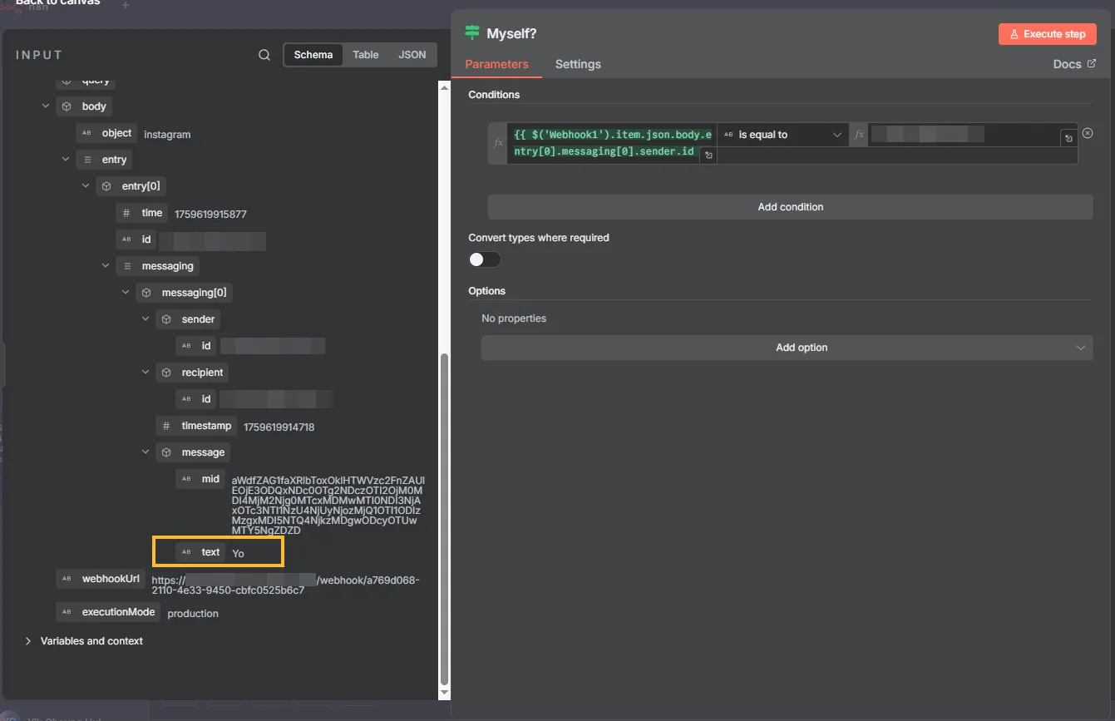Click the timestamp number type icon

point(166,426)
